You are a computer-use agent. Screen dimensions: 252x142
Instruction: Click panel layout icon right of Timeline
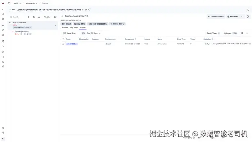[x=55, y=17]
